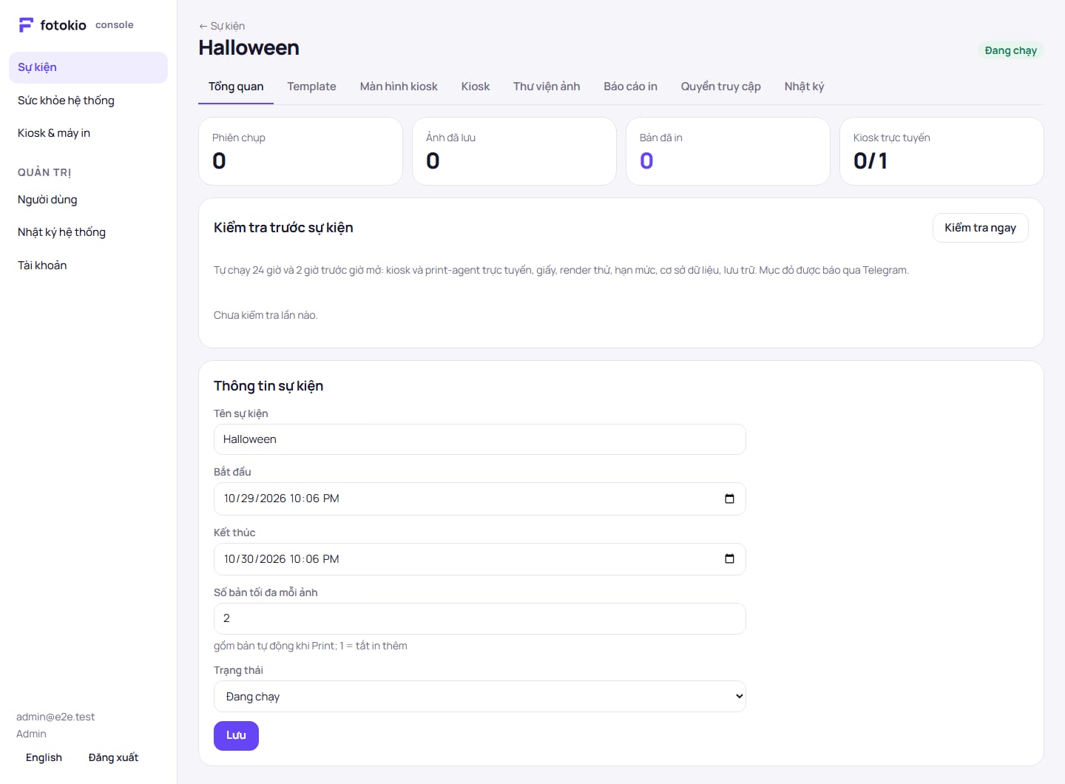1065x784 pixels.
Task: Go back via the Sự kiện breadcrumb link
Action: coord(222,26)
